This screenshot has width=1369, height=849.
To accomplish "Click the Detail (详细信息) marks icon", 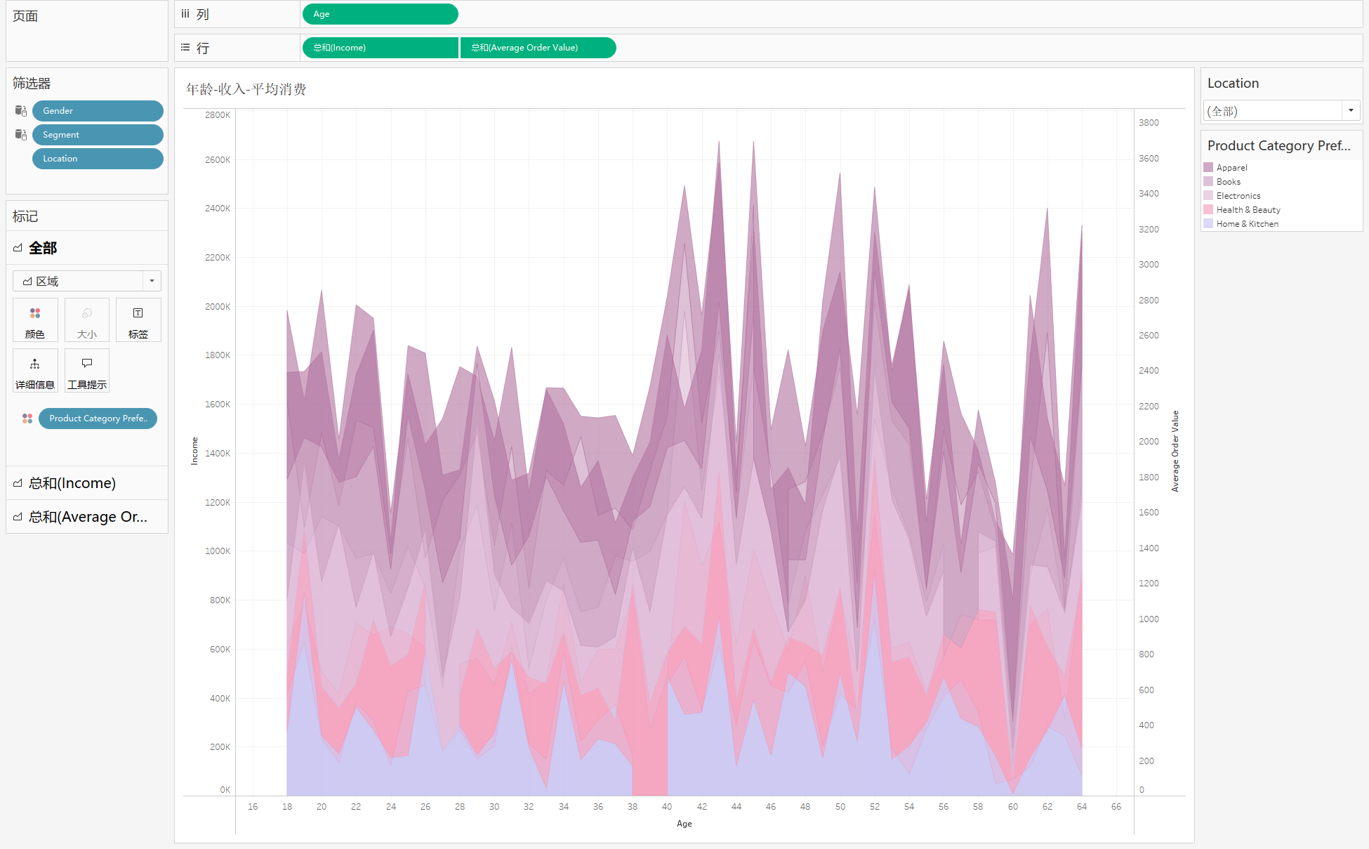I will click(35, 371).
